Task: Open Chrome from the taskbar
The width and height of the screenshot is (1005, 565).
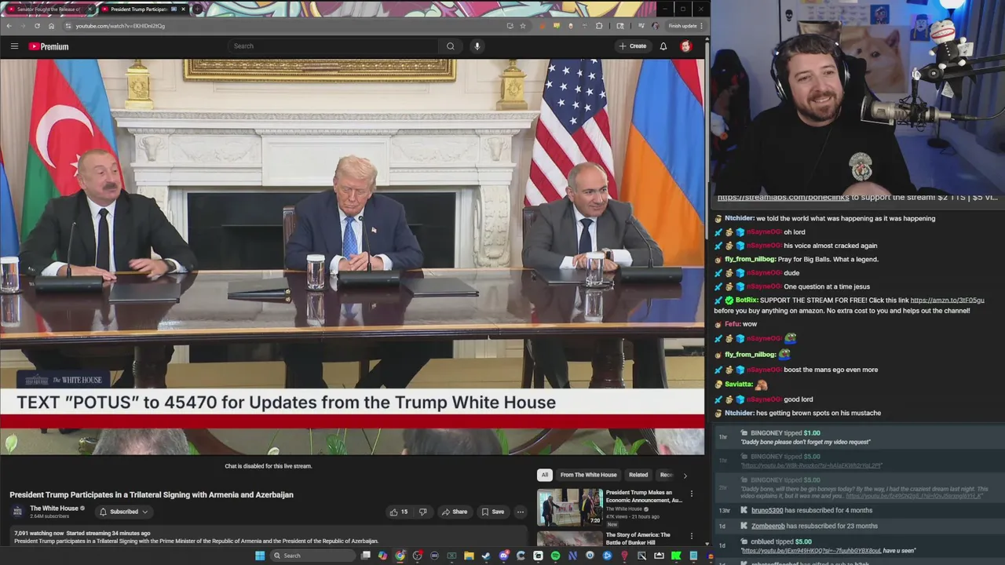Action: coord(400,556)
